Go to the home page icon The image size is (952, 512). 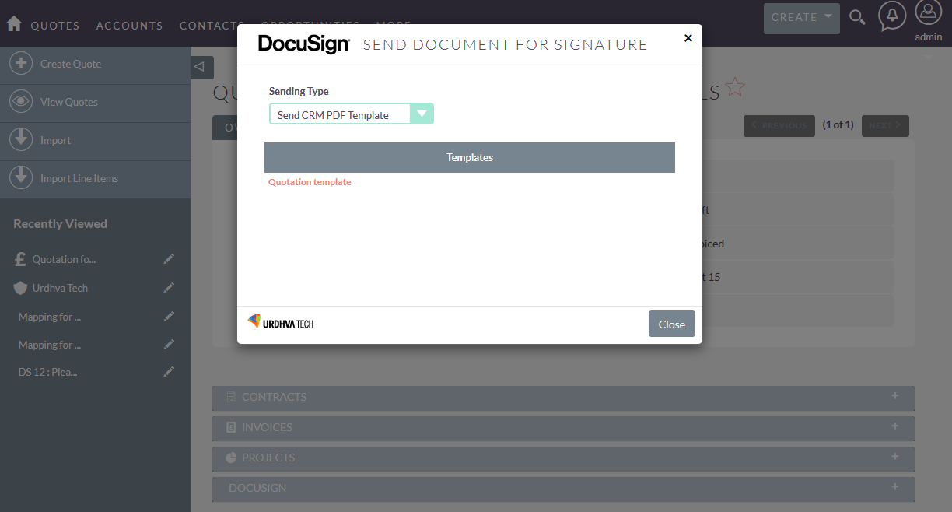(13, 24)
